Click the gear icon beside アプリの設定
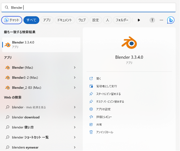 tap(91, 109)
